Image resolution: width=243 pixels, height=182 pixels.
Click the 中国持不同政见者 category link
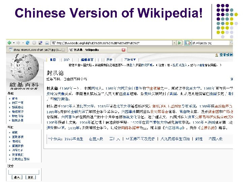tap(140, 139)
